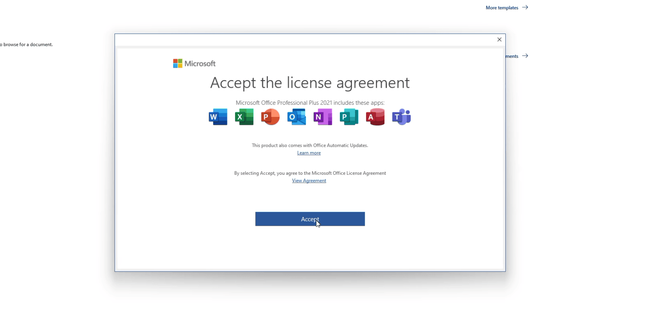
Task: Click the "Microsoft Office Professional Plus 2021 includes these apps:" text
Action: pos(310,103)
